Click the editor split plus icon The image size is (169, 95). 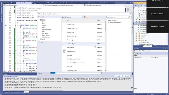coord(129,5)
